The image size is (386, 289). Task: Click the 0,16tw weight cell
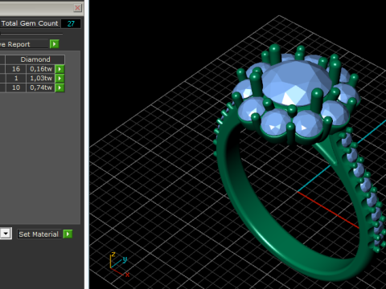tap(41, 69)
